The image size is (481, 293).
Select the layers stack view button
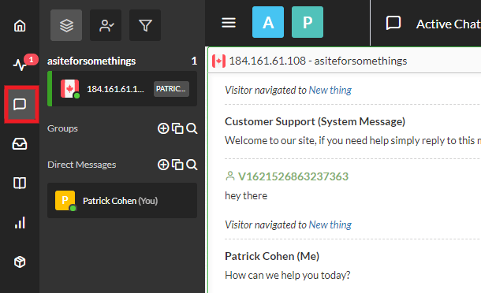(66, 25)
